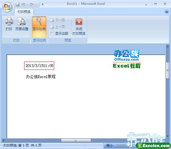Toggle the 显示比例 zoom magnifier
Image resolution: width=171 pixels, height=149 pixels.
click(39, 27)
